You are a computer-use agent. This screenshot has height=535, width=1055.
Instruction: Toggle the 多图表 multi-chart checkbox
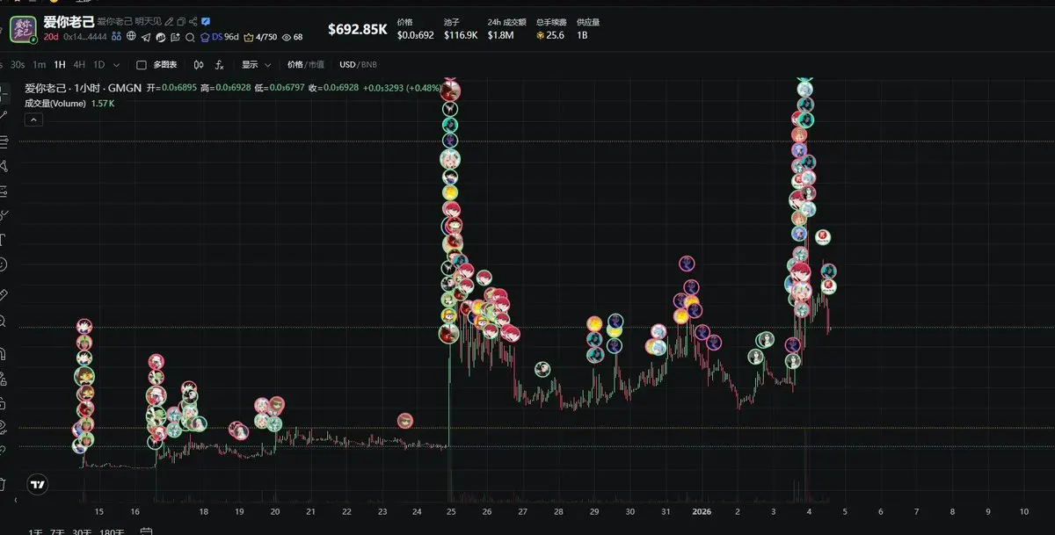point(142,65)
